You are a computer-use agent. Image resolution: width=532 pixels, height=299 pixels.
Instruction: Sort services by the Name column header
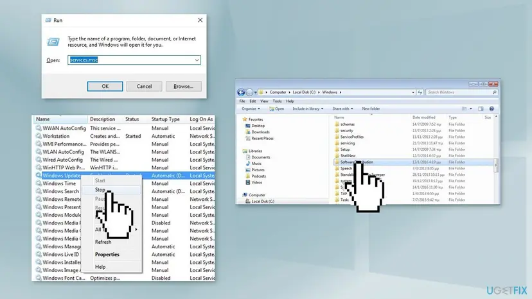(60, 119)
